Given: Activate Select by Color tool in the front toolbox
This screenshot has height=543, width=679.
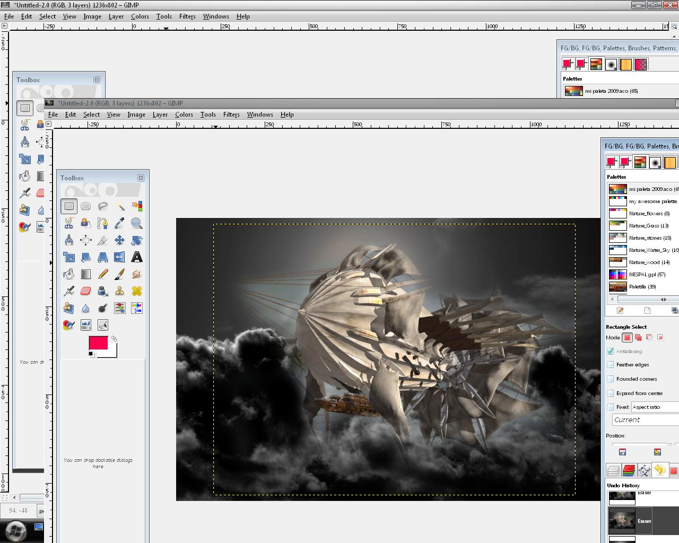Looking at the screenshot, I should tap(136, 206).
